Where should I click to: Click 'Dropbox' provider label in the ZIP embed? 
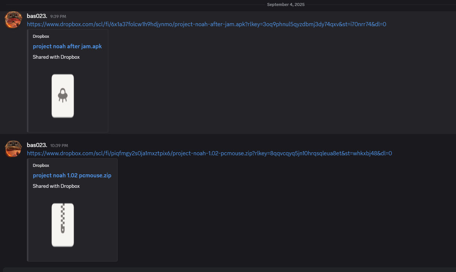click(41, 165)
